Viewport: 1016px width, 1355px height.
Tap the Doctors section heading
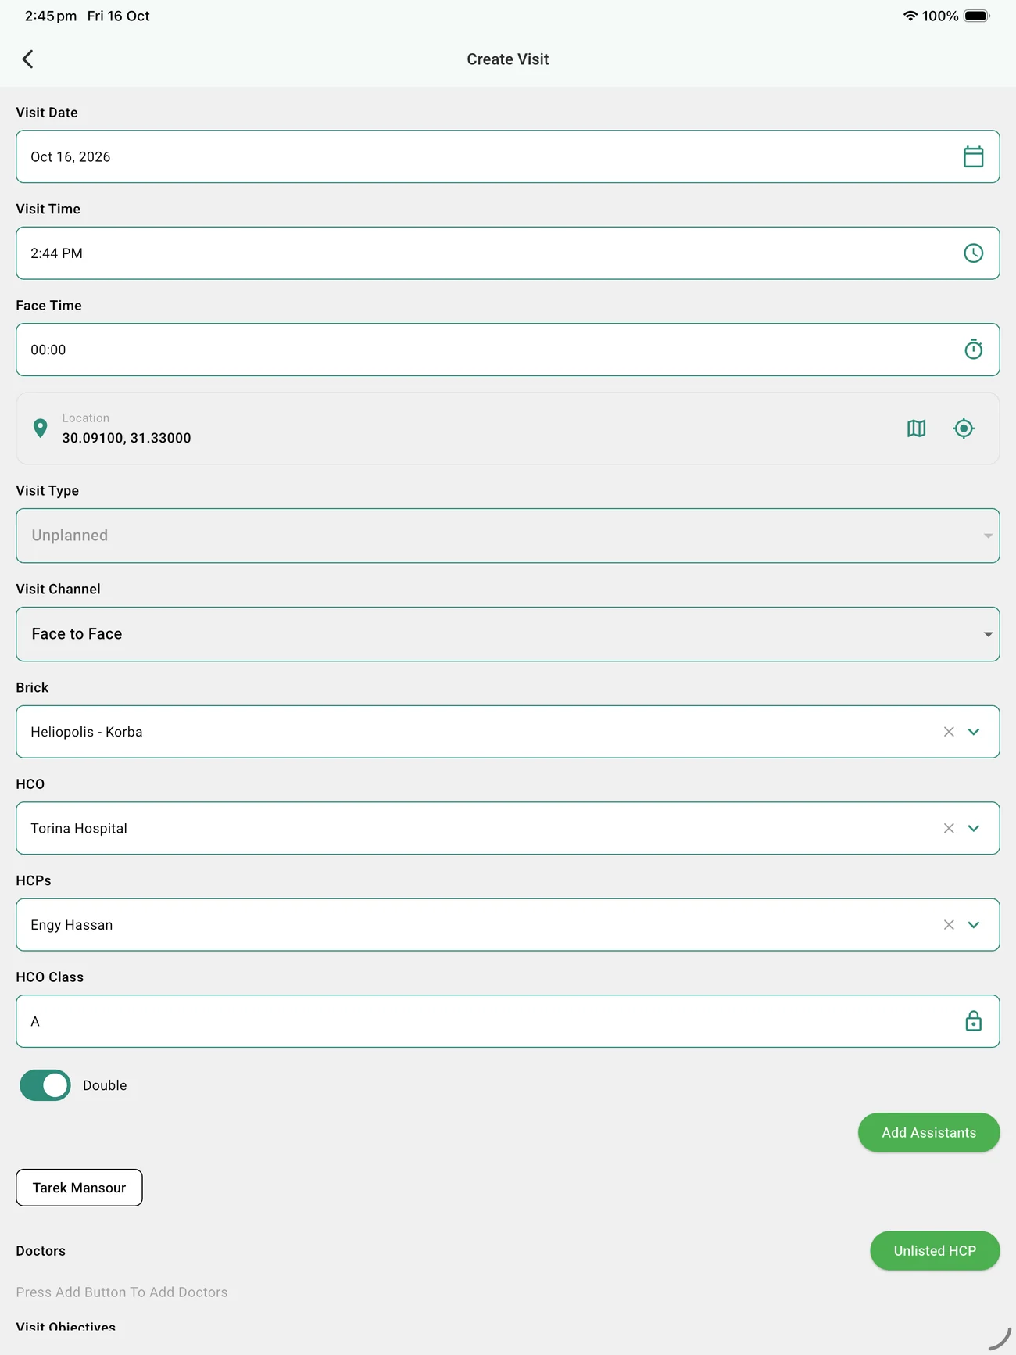(41, 1251)
